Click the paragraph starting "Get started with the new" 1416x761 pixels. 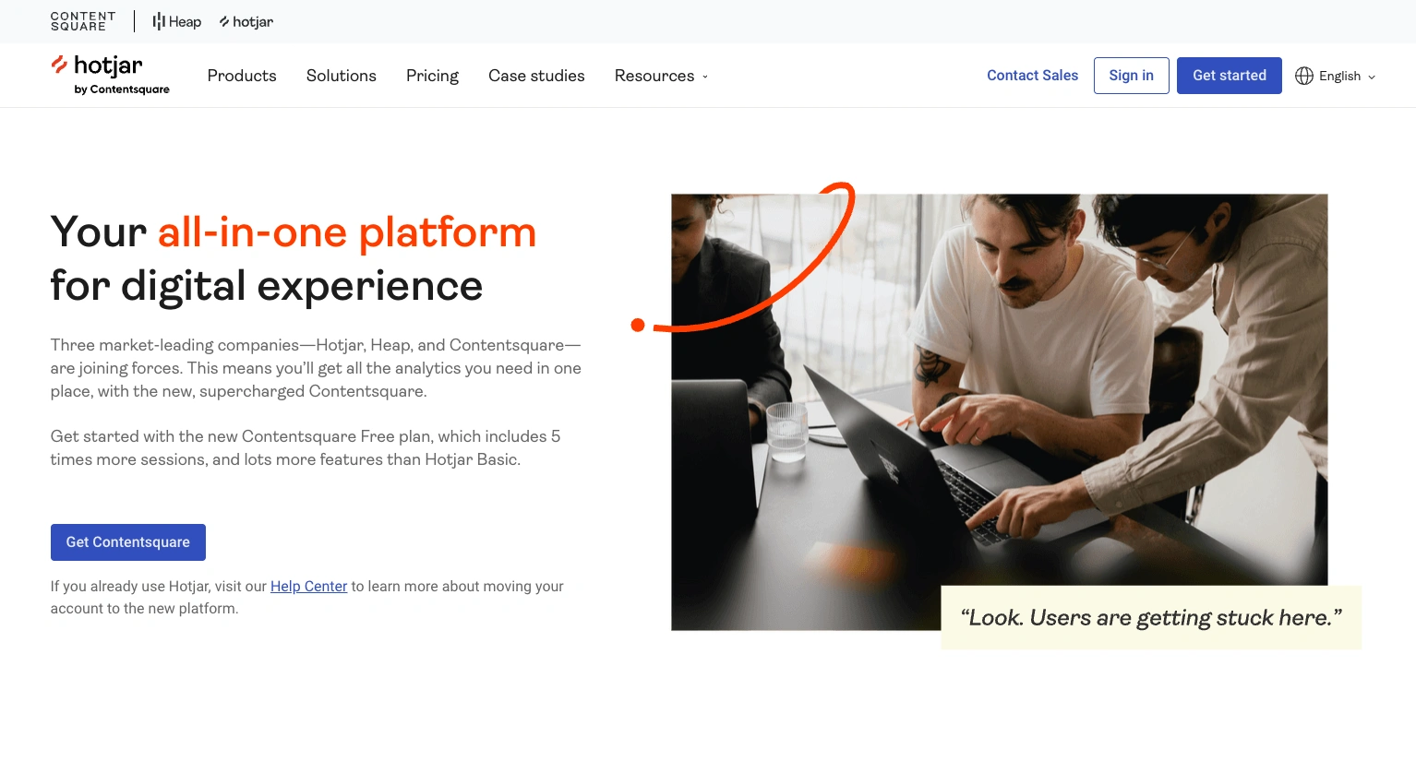[306, 447]
